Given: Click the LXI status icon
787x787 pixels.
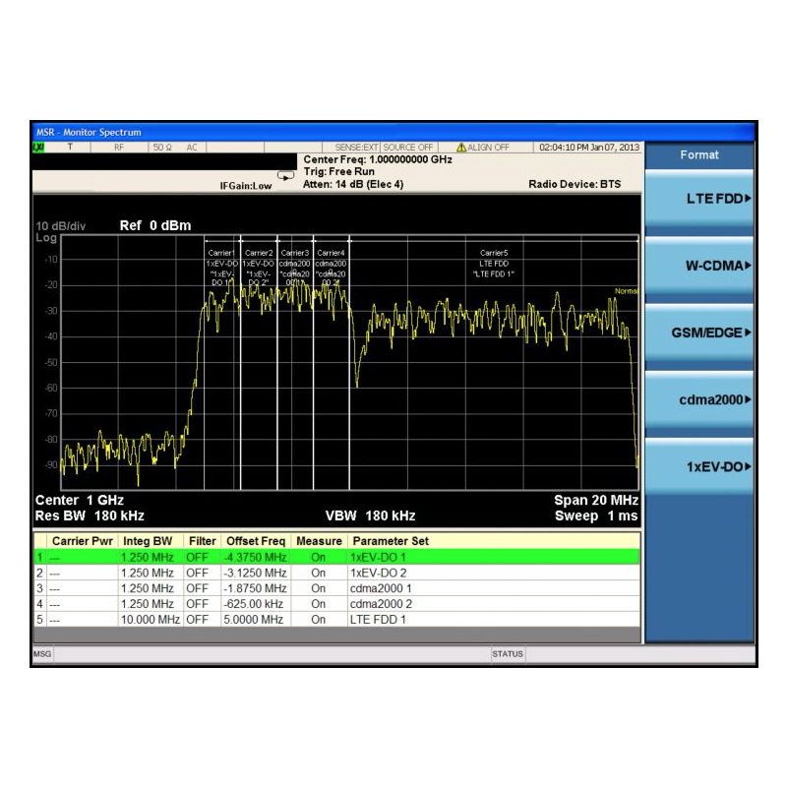Looking at the screenshot, I should [x=38, y=147].
